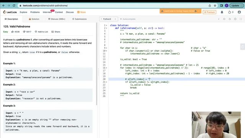Click the streak flame icon
Viewport: 245px width, 138px height.
(229, 12)
